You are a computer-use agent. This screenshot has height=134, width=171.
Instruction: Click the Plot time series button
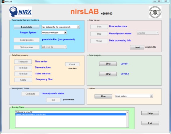tap(99, 27)
